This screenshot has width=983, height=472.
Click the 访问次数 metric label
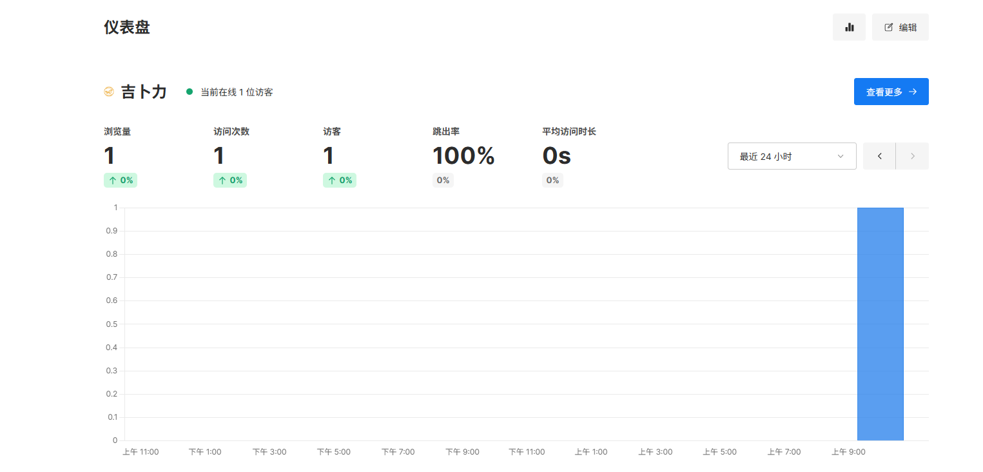231,132
